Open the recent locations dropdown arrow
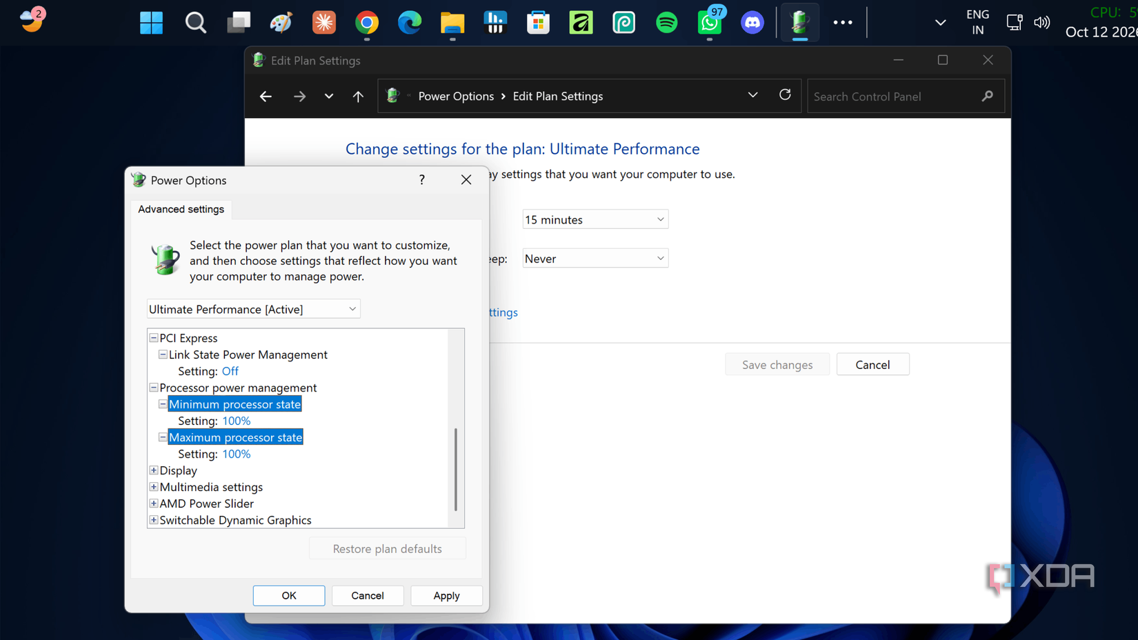Viewport: 1138px width, 640px height. tap(329, 97)
